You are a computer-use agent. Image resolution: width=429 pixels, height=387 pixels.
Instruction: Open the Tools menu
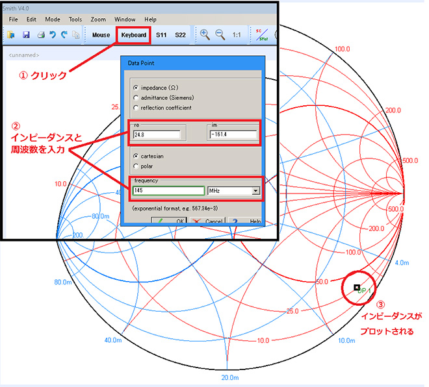(x=75, y=19)
